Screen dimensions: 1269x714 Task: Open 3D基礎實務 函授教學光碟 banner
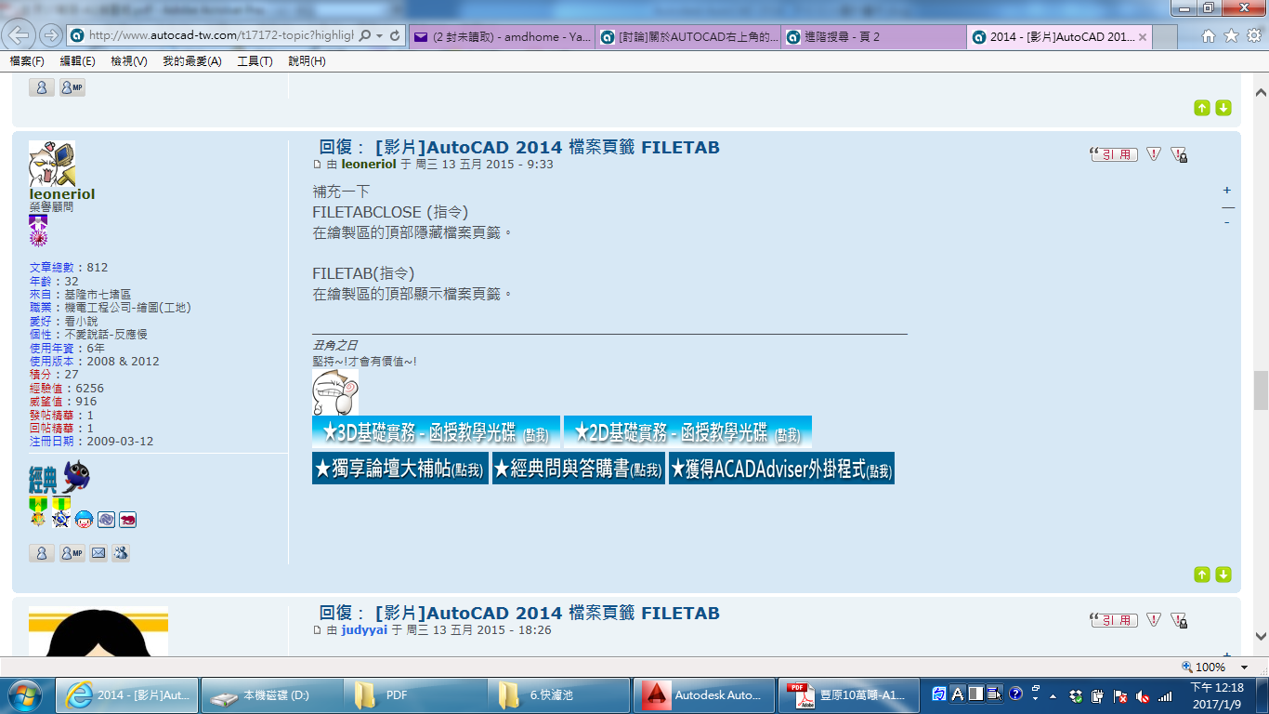coord(436,431)
